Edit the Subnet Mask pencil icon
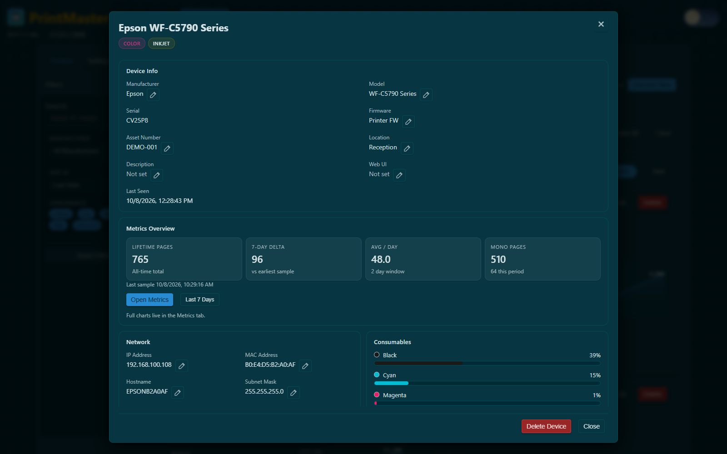This screenshot has height=454, width=727. [x=294, y=393]
